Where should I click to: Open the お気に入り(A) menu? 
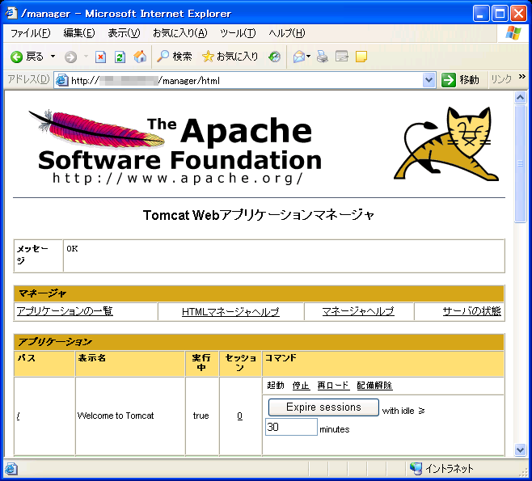pyautogui.click(x=180, y=33)
